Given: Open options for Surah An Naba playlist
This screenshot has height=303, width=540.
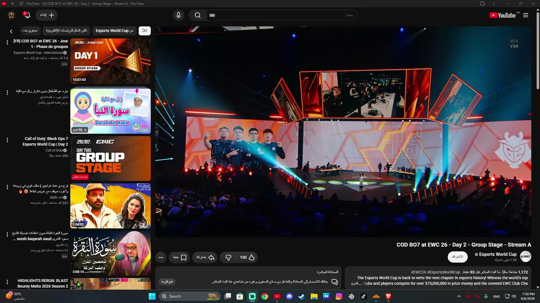Looking at the screenshot, I should coord(7,92).
